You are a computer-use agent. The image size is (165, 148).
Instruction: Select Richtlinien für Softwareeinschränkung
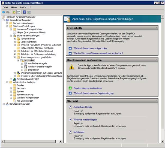click(x=38, y=54)
